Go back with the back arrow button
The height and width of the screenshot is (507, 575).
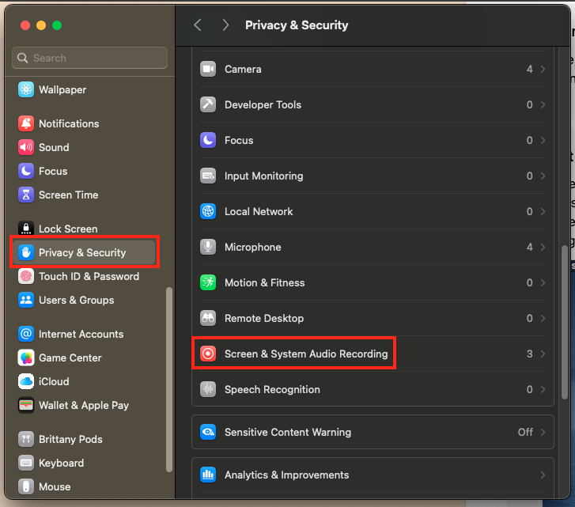tap(198, 25)
